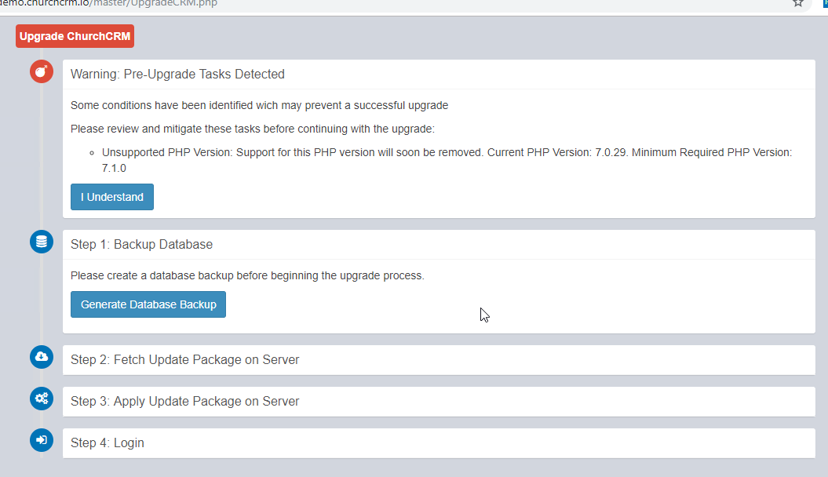
Task: Click the gears icon next to Step 3
Action: click(x=41, y=399)
